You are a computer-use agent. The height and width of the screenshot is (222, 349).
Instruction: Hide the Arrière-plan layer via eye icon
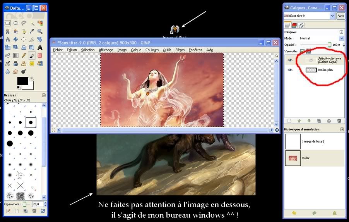click(x=290, y=70)
